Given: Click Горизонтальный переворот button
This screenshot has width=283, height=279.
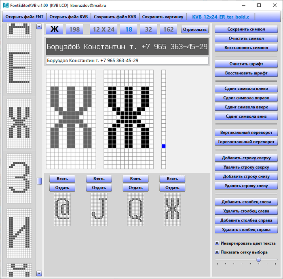Looking at the screenshot, I should (x=246, y=142).
